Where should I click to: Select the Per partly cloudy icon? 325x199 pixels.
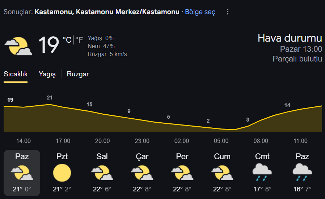coord(182,173)
